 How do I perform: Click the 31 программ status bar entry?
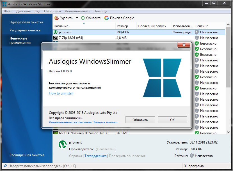(194, 166)
